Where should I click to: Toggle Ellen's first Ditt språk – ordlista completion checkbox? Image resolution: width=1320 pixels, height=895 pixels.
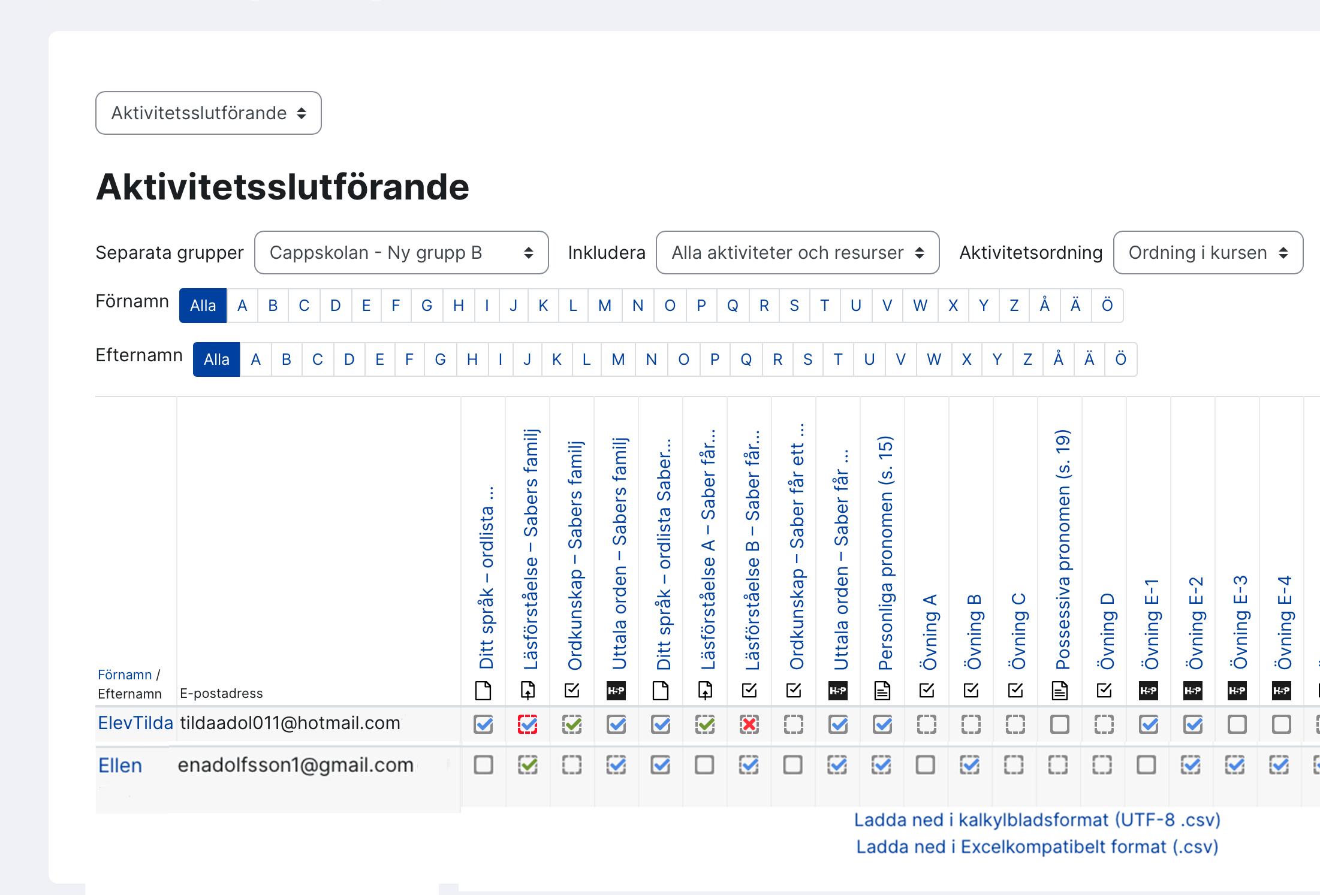483,765
